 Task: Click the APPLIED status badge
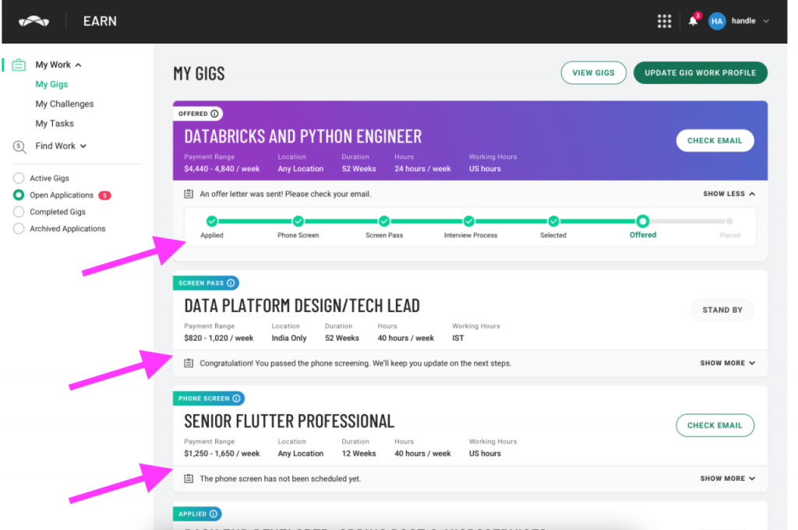pos(197,514)
